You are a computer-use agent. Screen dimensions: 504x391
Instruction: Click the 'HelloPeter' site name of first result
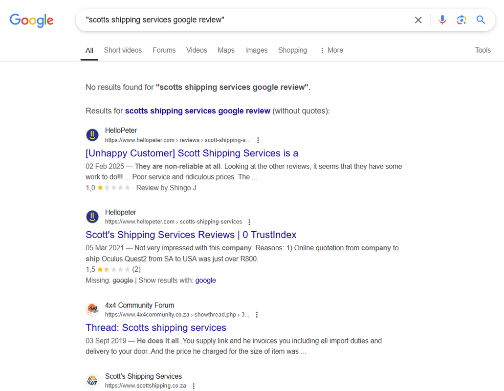(x=121, y=130)
